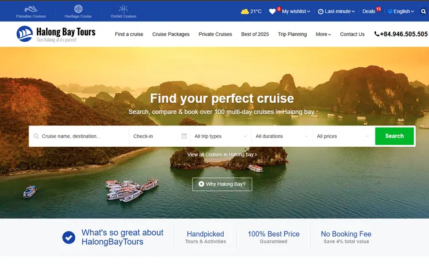Open the Cruise Packages menu item
This screenshot has width=429, height=272.
(x=170, y=34)
